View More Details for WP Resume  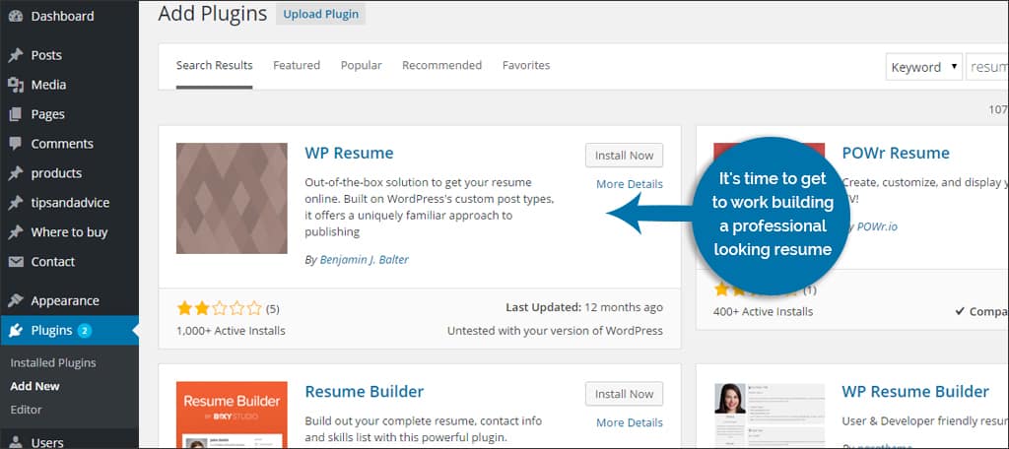[x=630, y=184]
